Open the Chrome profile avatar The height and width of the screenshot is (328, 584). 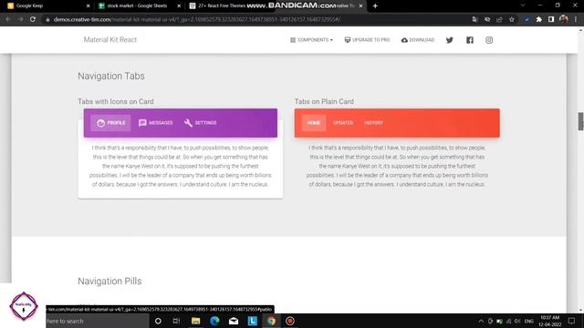coord(564,19)
